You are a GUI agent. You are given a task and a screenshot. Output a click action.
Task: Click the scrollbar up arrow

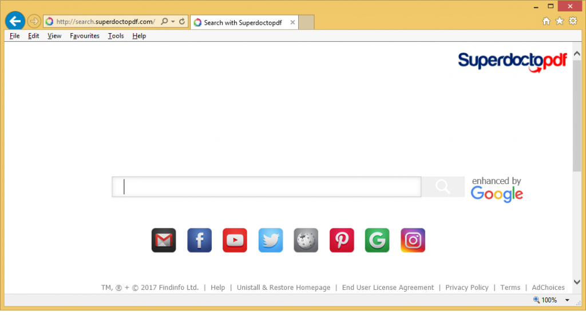click(x=577, y=54)
